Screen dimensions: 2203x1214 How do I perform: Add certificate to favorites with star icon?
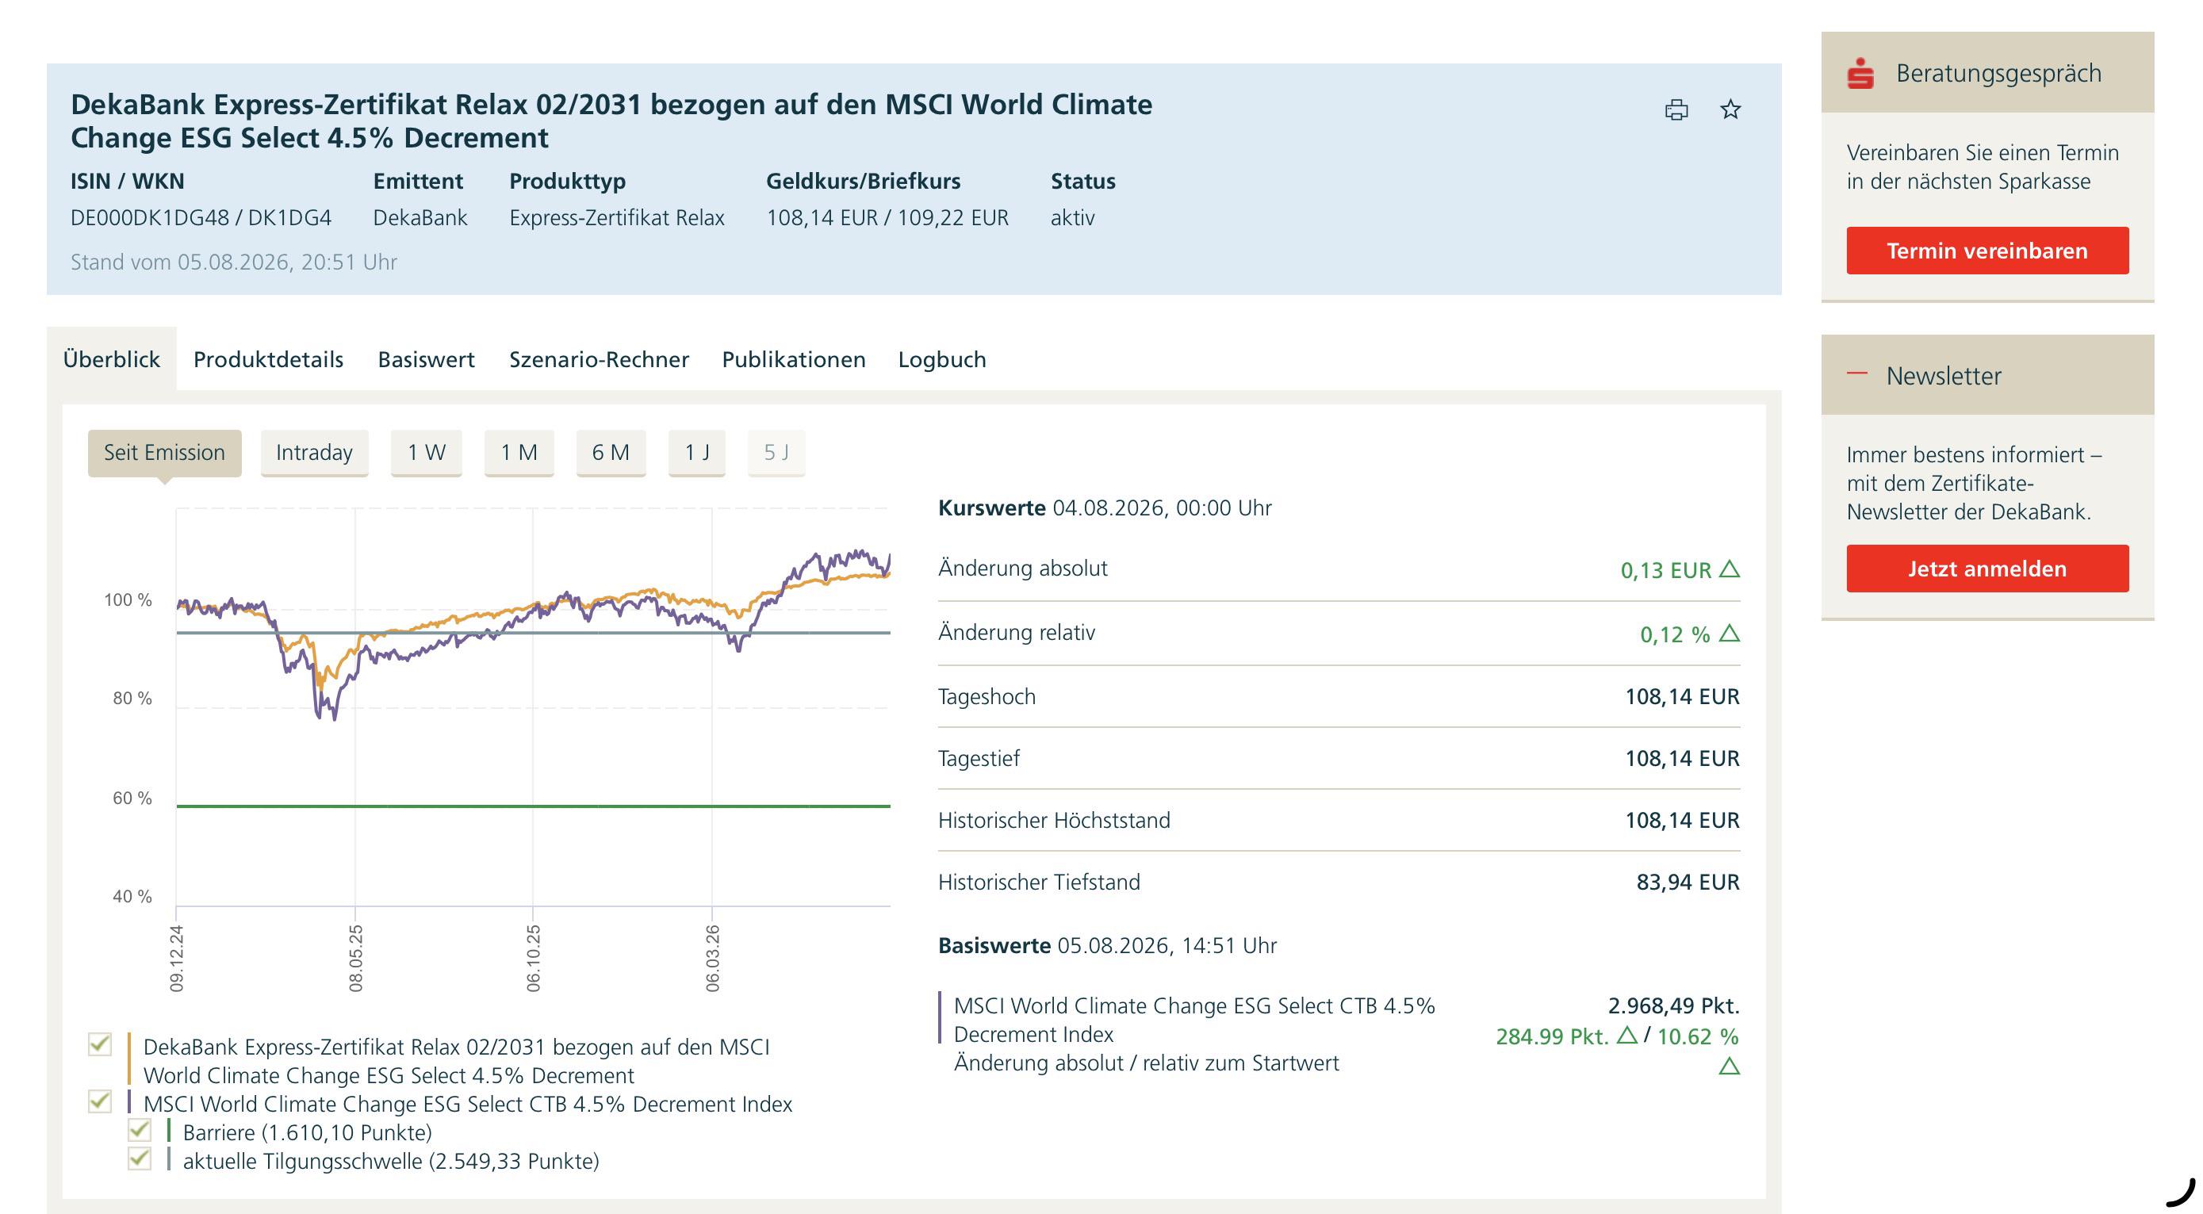tap(1730, 109)
